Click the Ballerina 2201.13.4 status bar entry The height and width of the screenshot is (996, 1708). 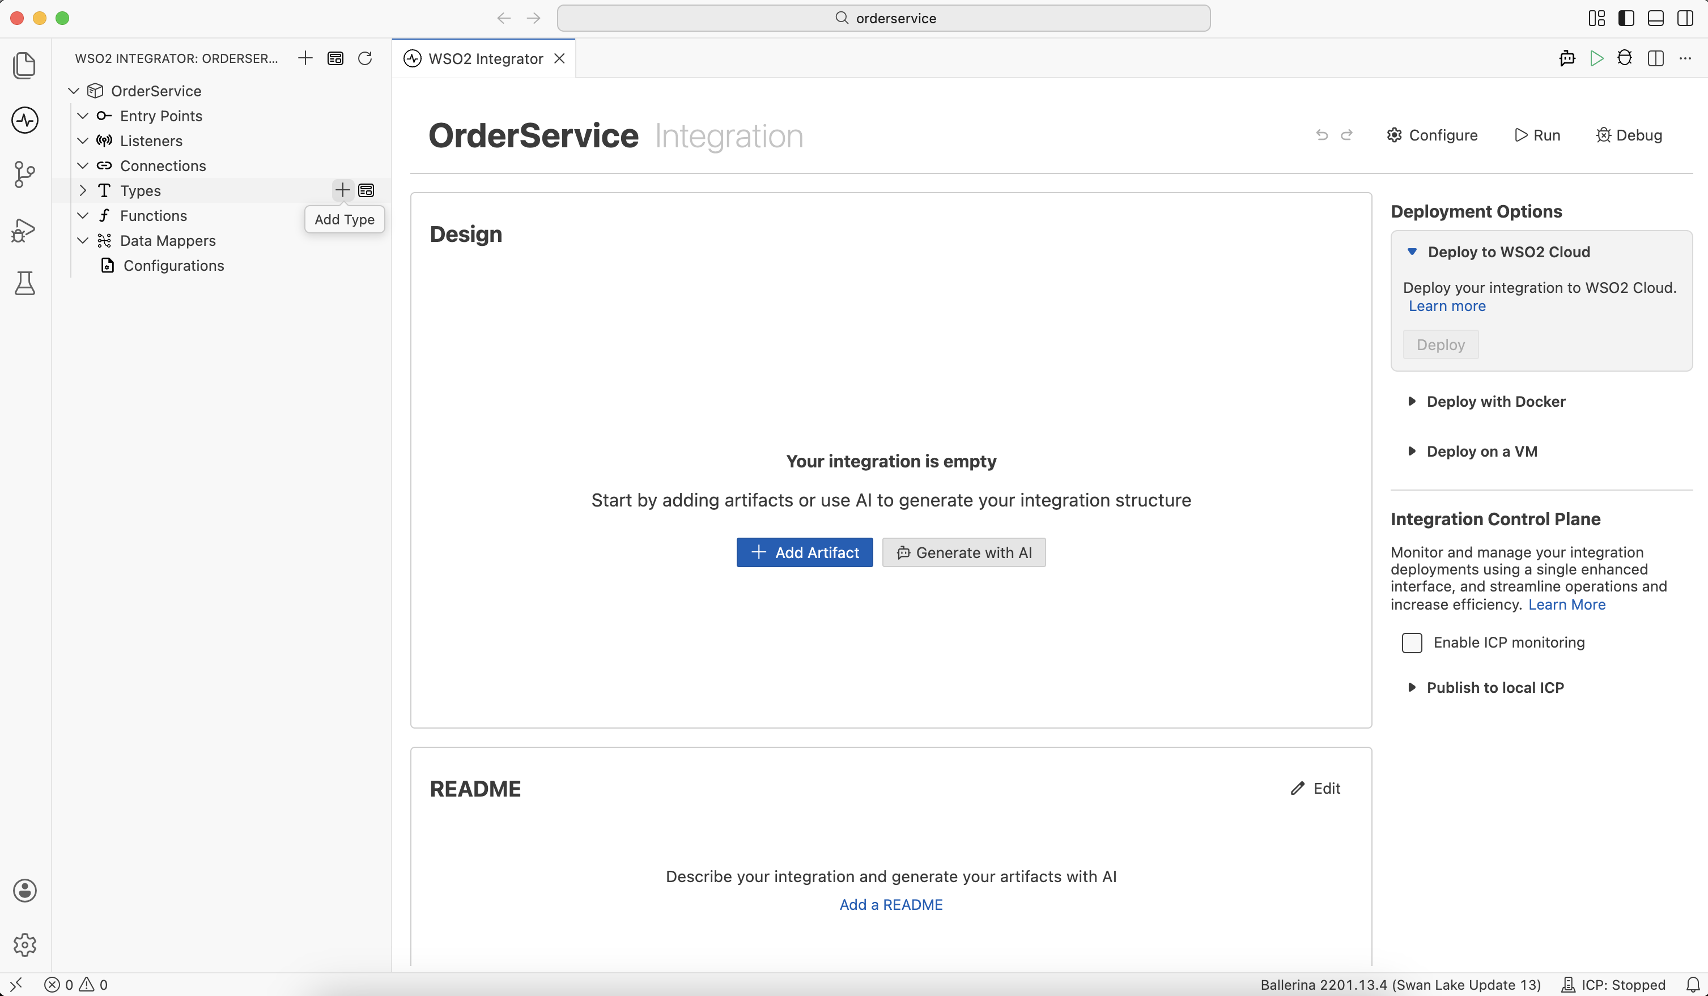[x=1400, y=985]
